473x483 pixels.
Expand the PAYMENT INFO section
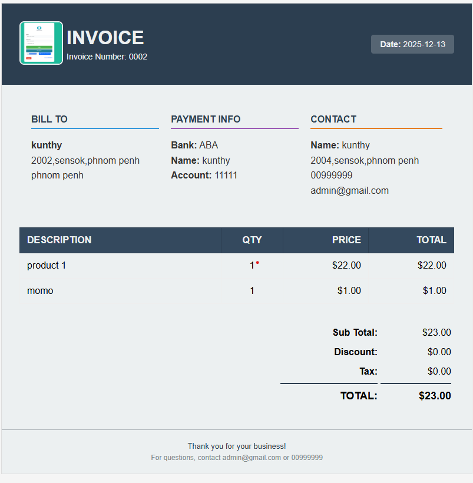tap(205, 119)
